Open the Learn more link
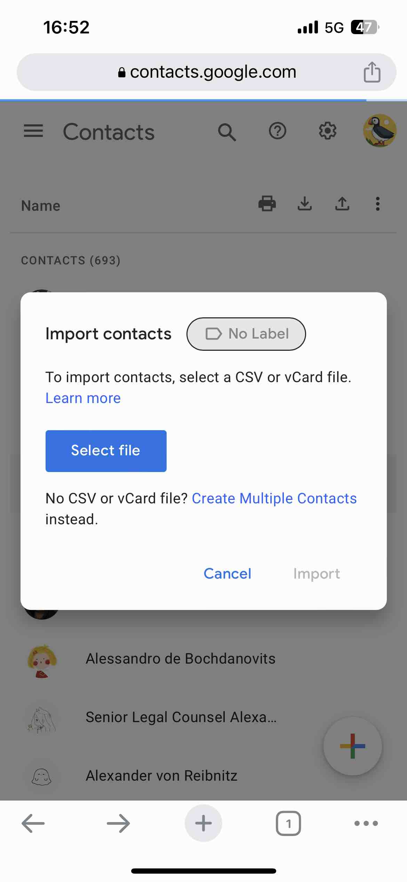The width and height of the screenshot is (407, 882). [82, 398]
